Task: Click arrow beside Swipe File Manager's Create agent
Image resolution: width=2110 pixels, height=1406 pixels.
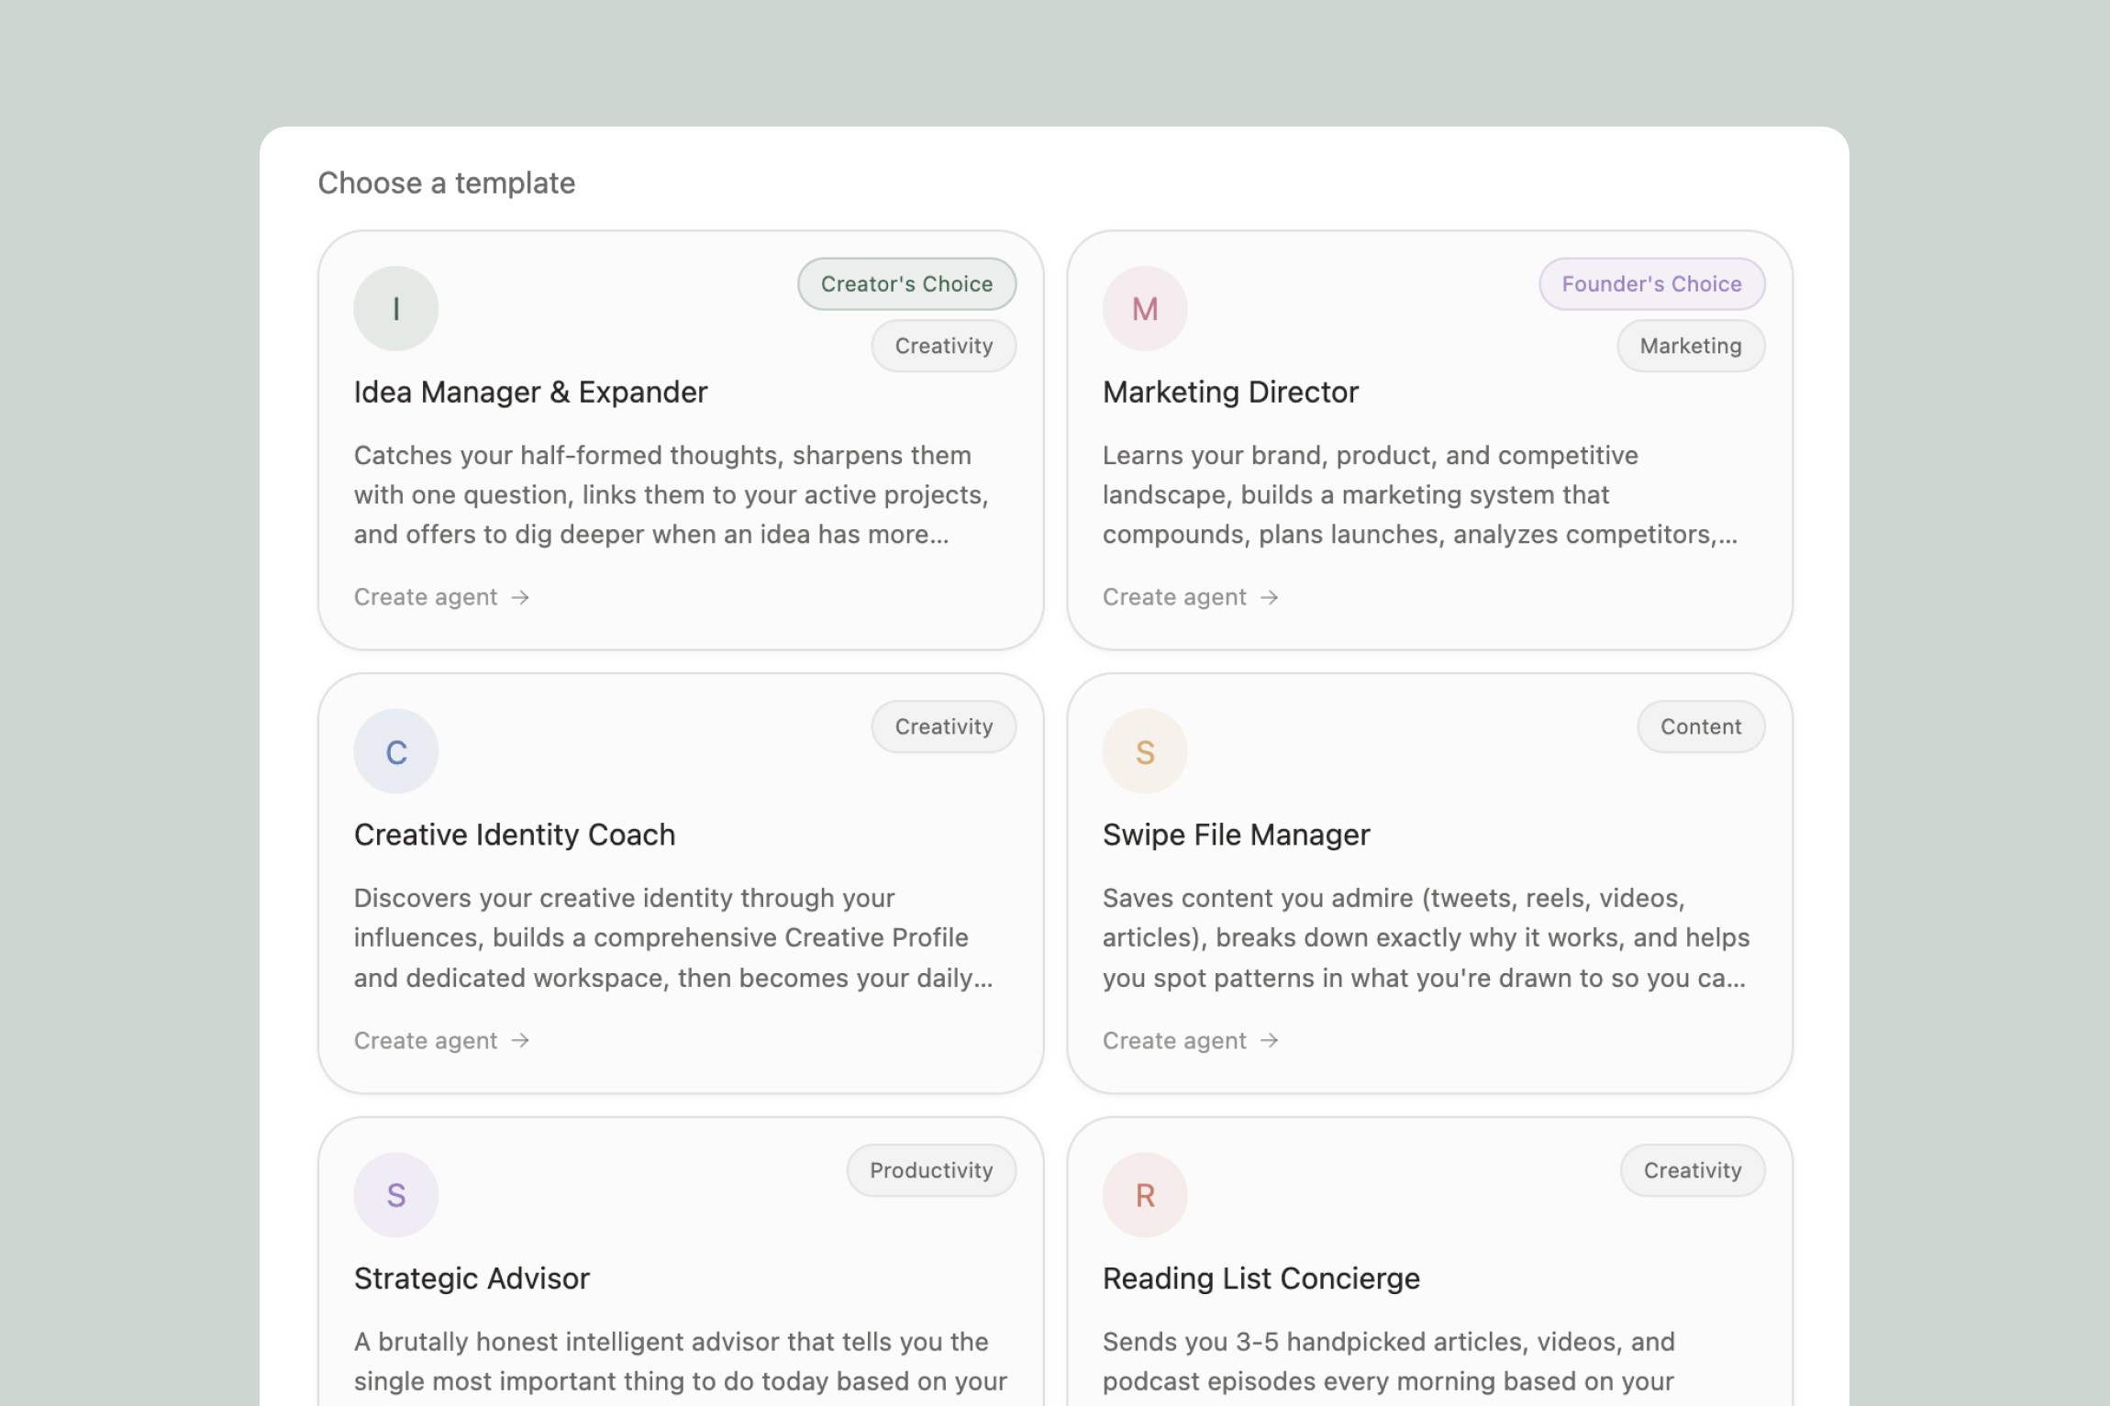Action: 1269,1040
